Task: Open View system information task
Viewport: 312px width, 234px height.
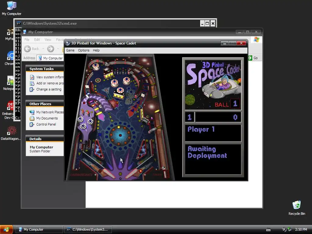Action: tap(50, 77)
